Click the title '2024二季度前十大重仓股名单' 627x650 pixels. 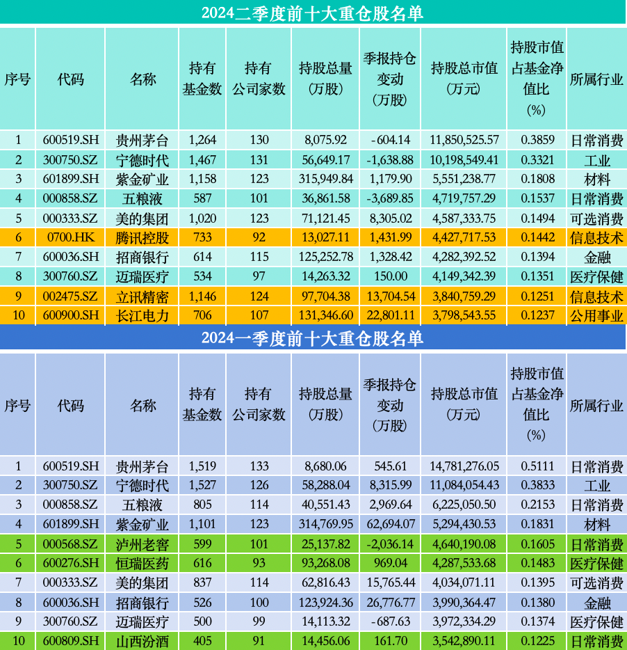click(x=312, y=13)
